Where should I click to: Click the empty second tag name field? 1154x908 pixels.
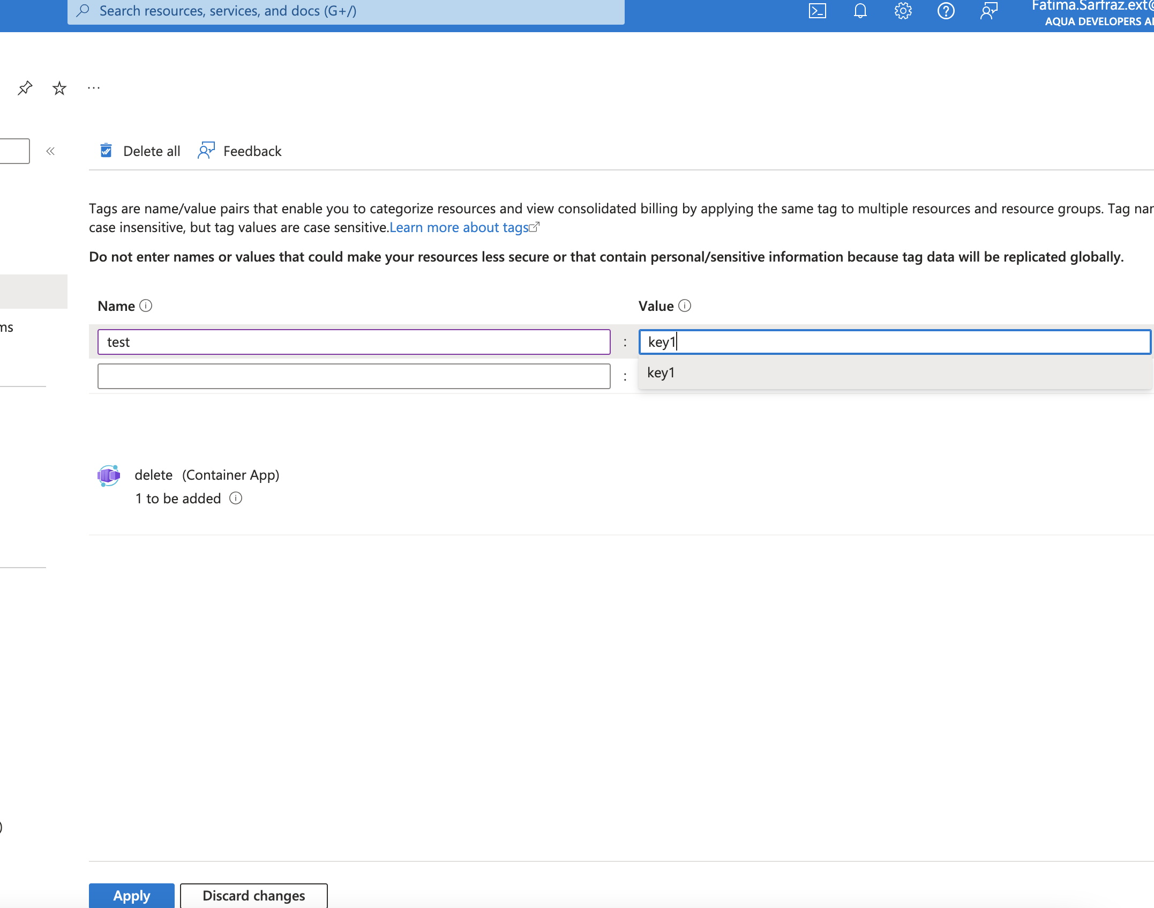(x=354, y=376)
